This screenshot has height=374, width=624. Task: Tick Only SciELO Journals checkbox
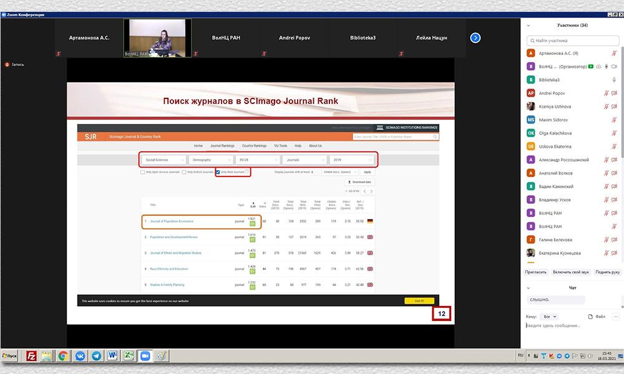click(184, 172)
